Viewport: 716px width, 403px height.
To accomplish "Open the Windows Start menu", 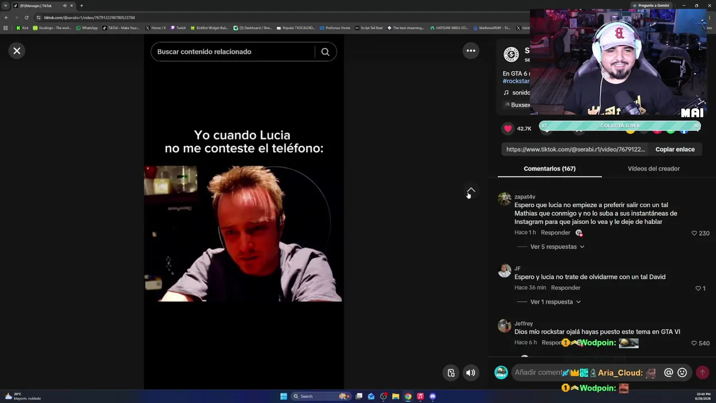I will click(x=284, y=396).
